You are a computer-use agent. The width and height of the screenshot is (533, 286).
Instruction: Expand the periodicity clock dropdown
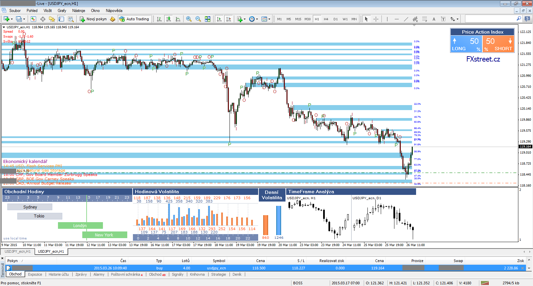[257, 19]
